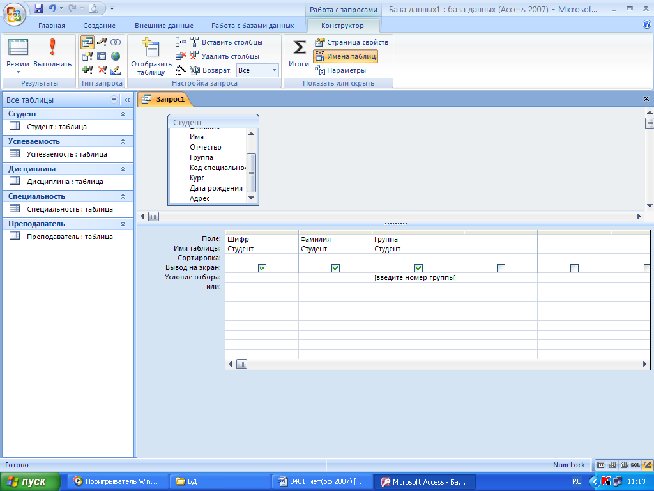The height and width of the screenshot is (491, 654).
Task: Select the Конструктор ribbon tab
Action: (342, 26)
